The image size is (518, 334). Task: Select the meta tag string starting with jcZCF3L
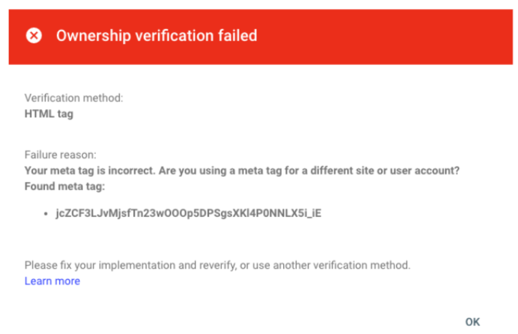(188, 213)
